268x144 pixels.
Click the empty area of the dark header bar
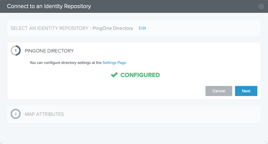click(171, 6)
